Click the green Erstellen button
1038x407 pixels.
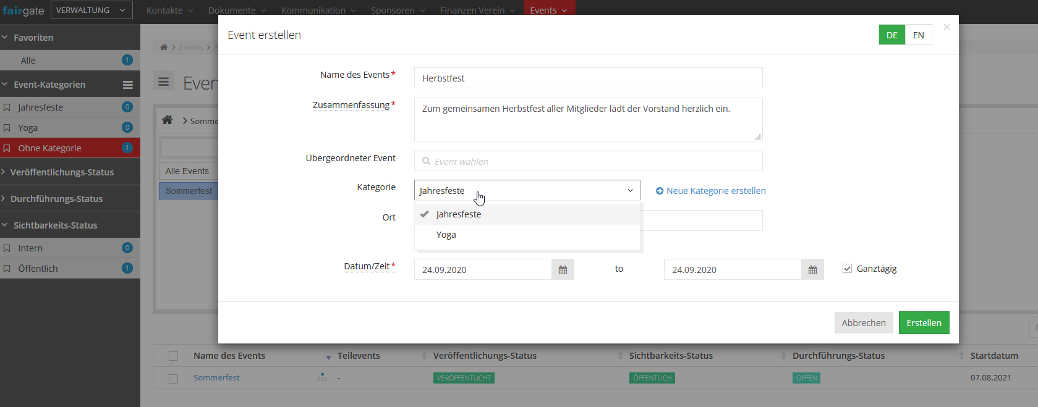click(924, 323)
